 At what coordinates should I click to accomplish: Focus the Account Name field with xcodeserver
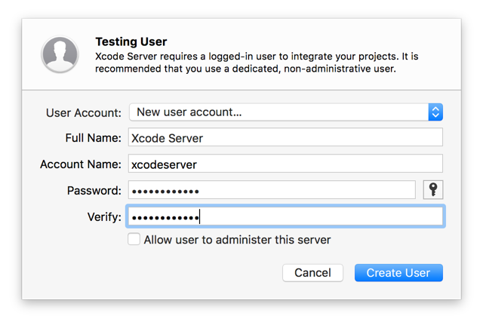coord(285,164)
